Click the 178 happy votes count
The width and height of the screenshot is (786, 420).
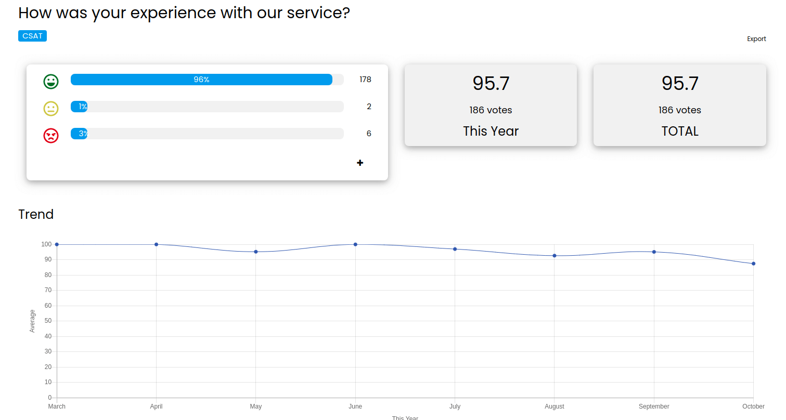(365, 80)
